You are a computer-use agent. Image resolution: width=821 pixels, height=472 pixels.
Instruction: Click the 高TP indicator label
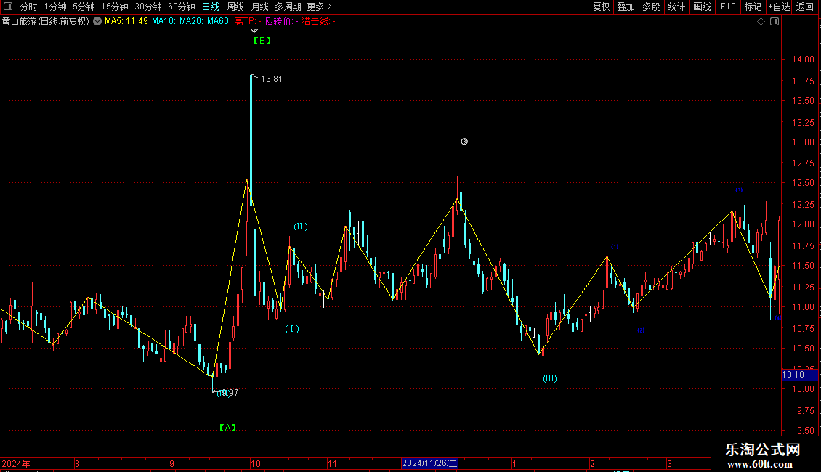click(x=247, y=22)
